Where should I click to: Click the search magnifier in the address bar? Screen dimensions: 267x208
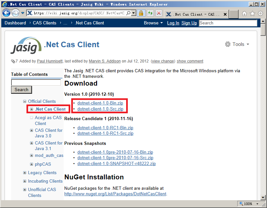click(x=128, y=13)
